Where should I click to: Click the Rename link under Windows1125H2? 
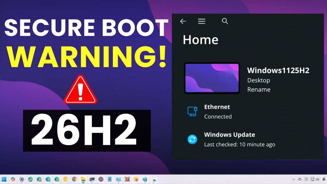pyautogui.click(x=259, y=89)
